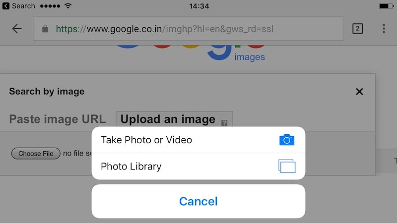
Task: Tap the Google Images URL address bar
Action: [188, 29]
